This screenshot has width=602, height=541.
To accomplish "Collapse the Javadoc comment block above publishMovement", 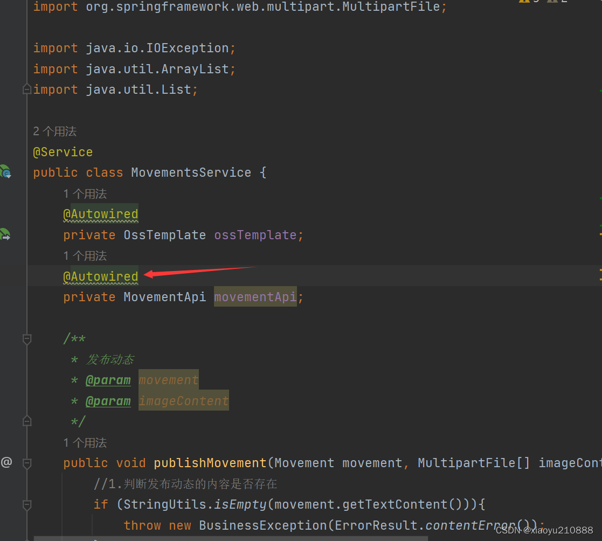I will click(26, 339).
